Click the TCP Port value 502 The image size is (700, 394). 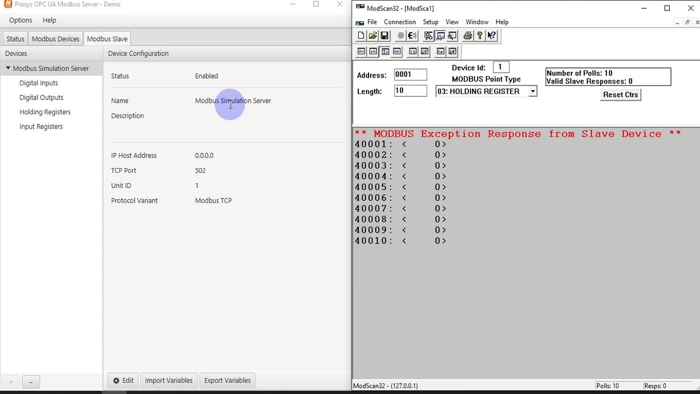point(200,171)
